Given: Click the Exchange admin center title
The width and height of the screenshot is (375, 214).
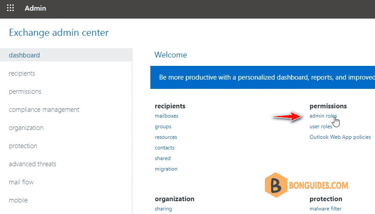Looking at the screenshot, I should tap(58, 33).
